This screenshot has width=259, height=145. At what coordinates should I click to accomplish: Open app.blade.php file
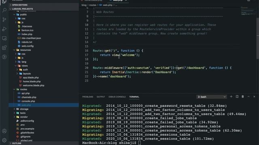click(31, 78)
